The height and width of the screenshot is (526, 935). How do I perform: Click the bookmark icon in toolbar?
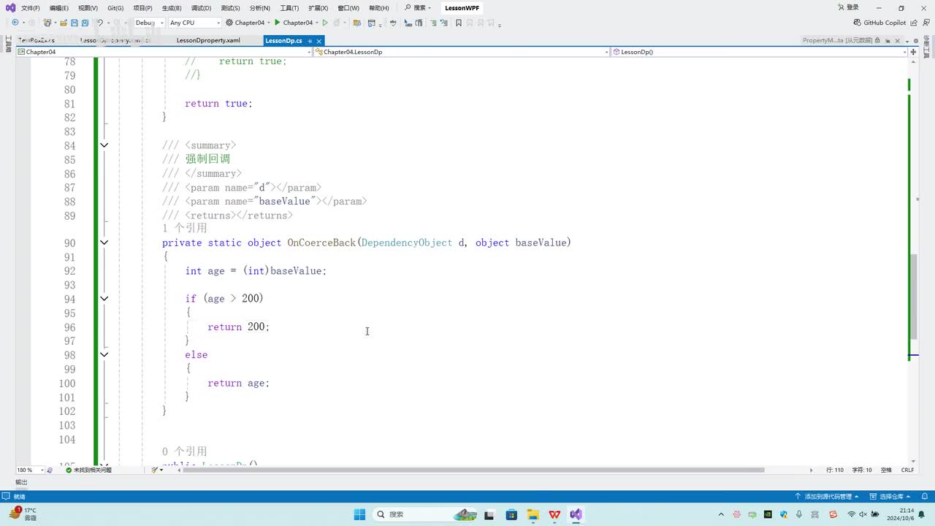(459, 23)
